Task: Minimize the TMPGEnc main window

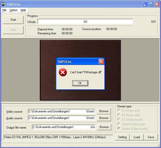Action: pyautogui.click(x=145, y=4)
